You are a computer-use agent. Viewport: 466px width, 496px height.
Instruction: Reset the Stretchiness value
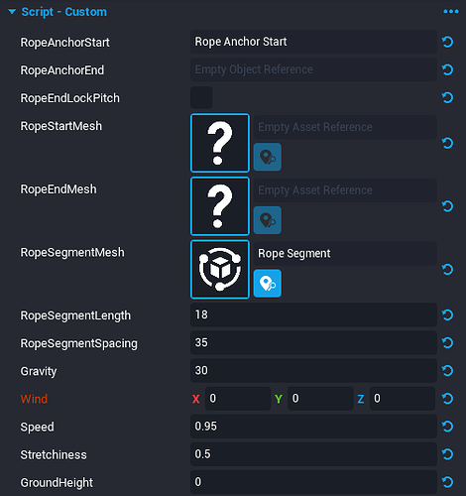click(x=447, y=454)
